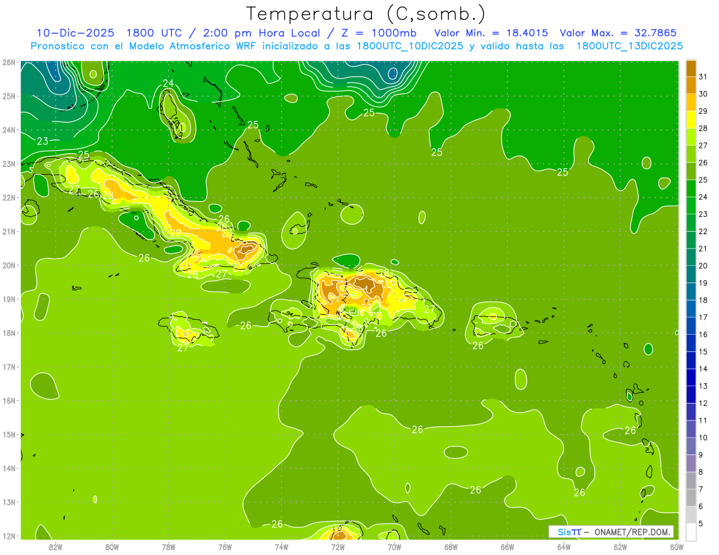Image resolution: width=719 pixels, height=555 pixels.
Task: Click the "SisTT - ONAMET/REP.DOM." credit box
Action: [611, 532]
